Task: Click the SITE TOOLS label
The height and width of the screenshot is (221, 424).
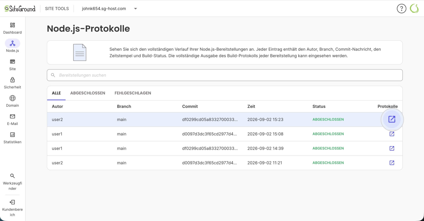Action: [x=57, y=8]
